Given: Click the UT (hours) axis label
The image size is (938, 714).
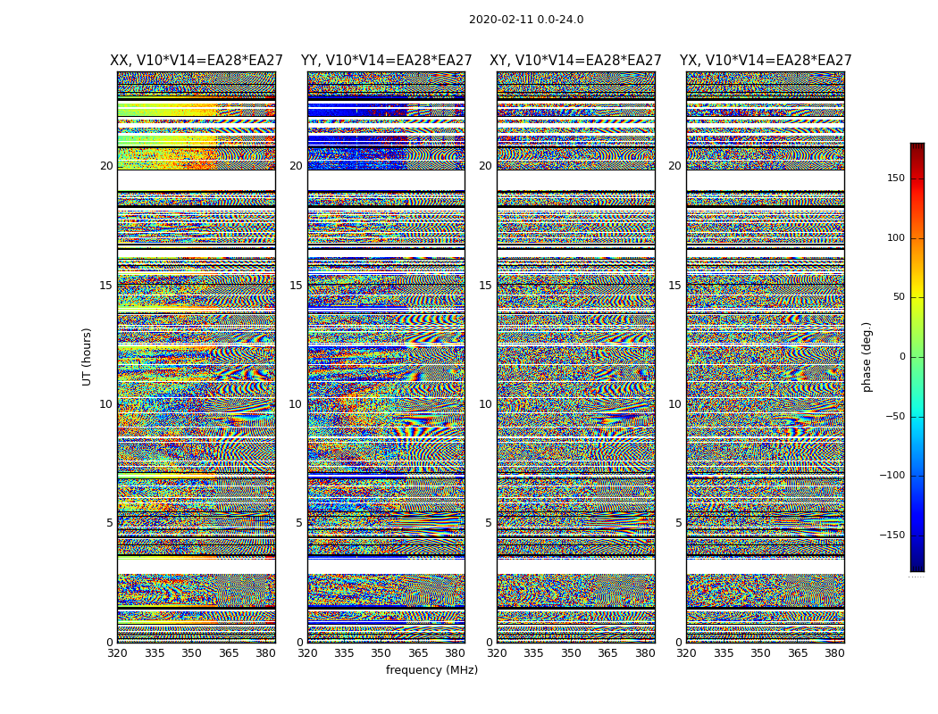Looking at the screenshot, I should (x=87, y=357).
